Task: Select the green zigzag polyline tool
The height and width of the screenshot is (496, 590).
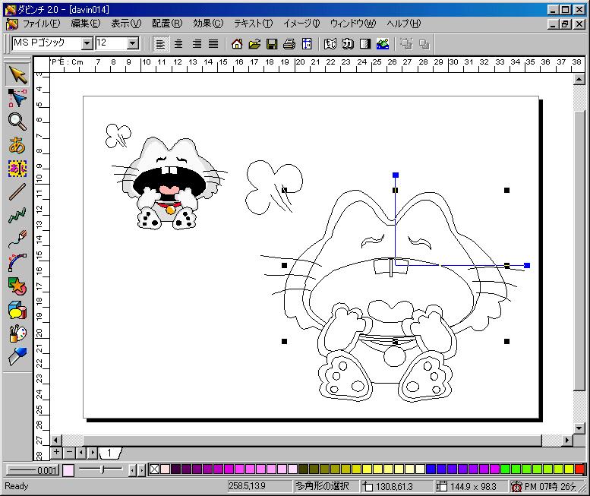Action: click(17, 215)
